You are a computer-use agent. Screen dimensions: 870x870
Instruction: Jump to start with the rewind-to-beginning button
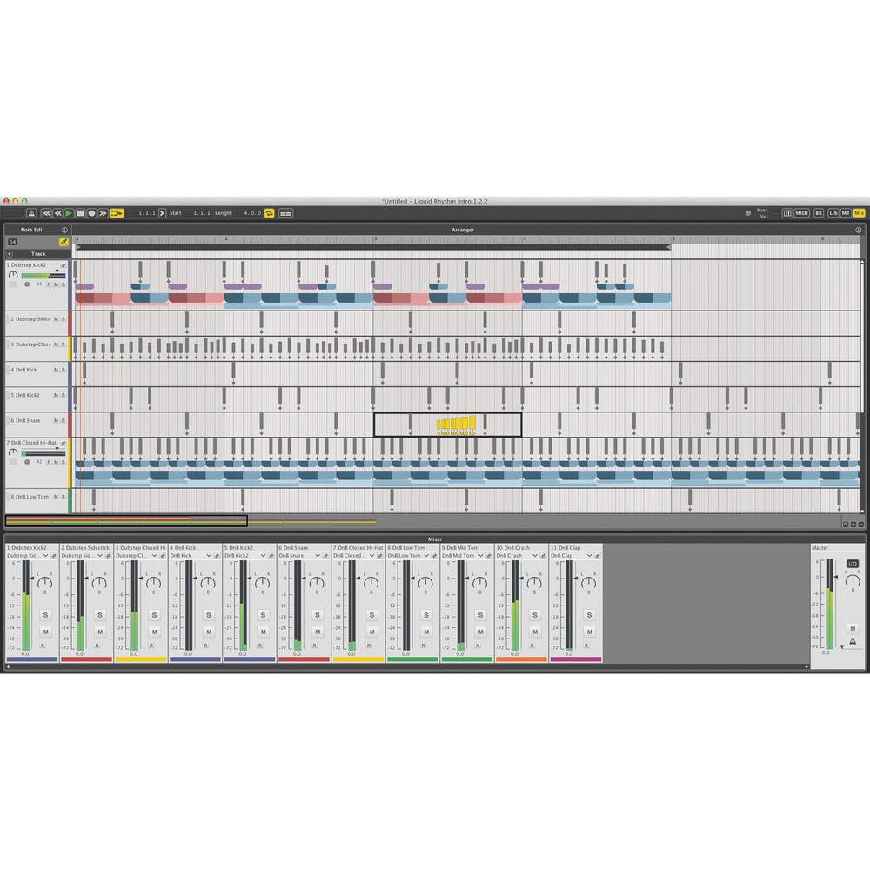pyautogui.click(x=46, y=213)
